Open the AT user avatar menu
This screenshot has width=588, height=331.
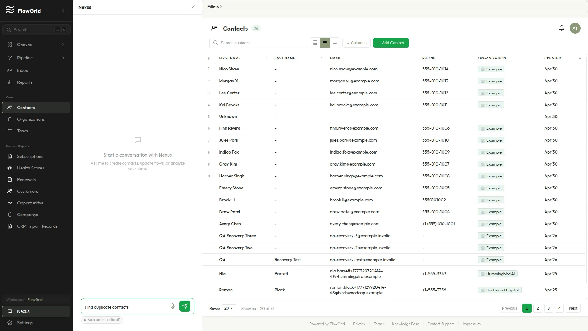pos(575,28)
